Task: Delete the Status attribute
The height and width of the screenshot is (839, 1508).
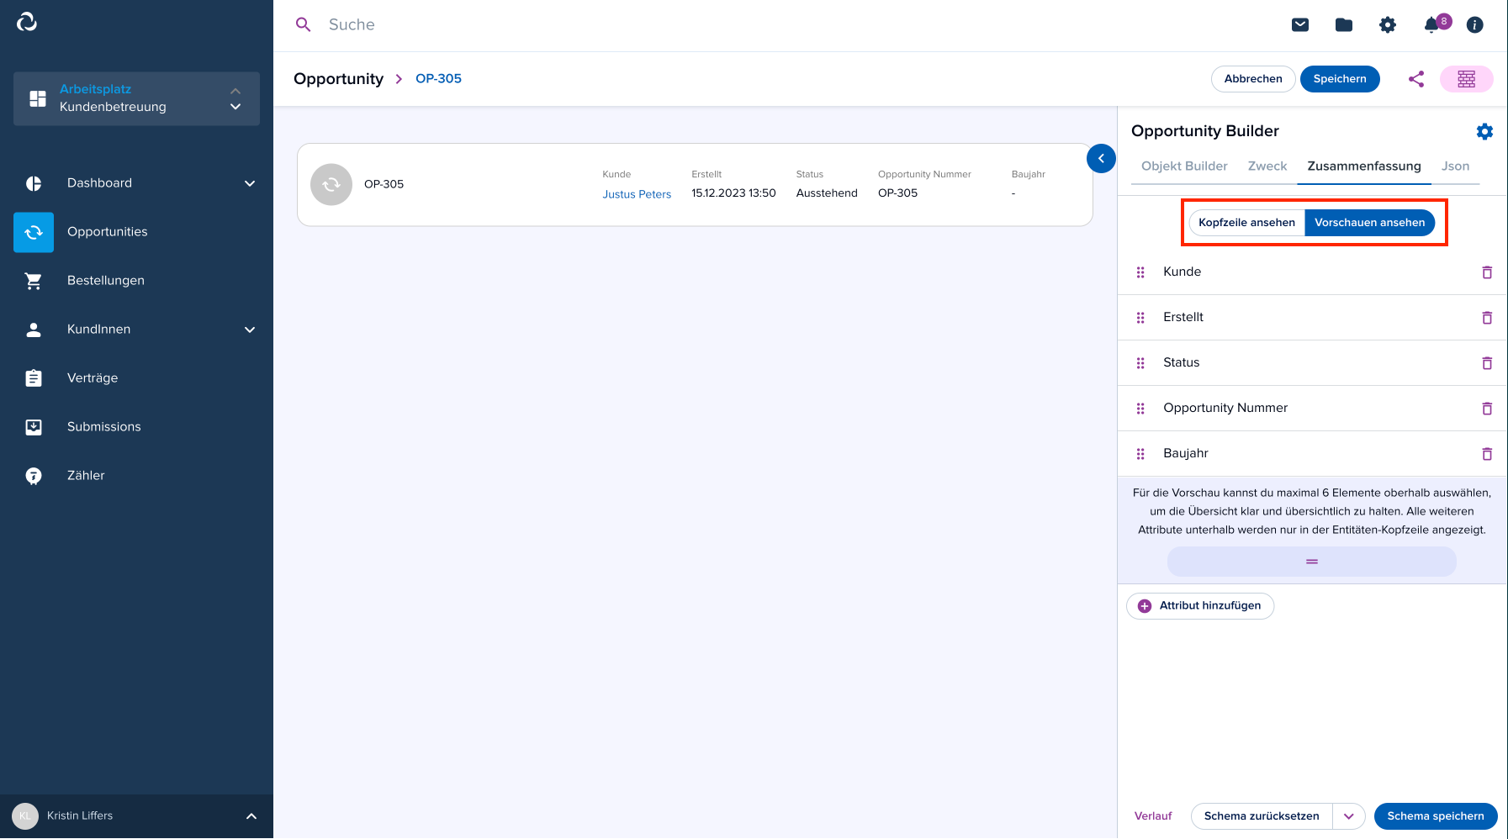Action: (x=1487, y=363)
